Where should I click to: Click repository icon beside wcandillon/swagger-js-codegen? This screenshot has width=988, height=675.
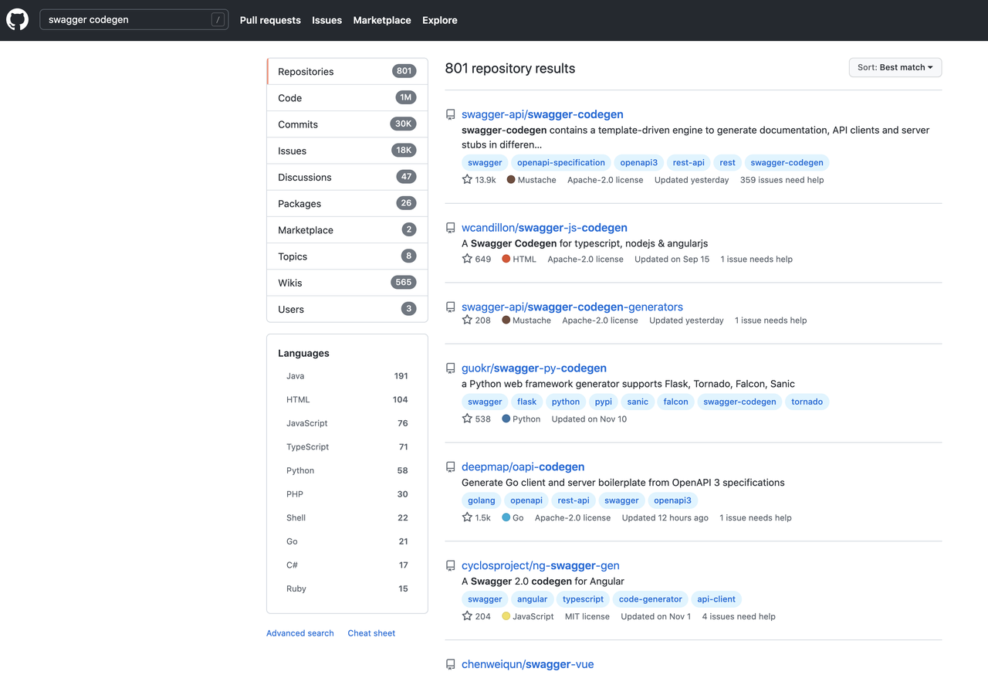pyautogui.click(x=451, y=228)
